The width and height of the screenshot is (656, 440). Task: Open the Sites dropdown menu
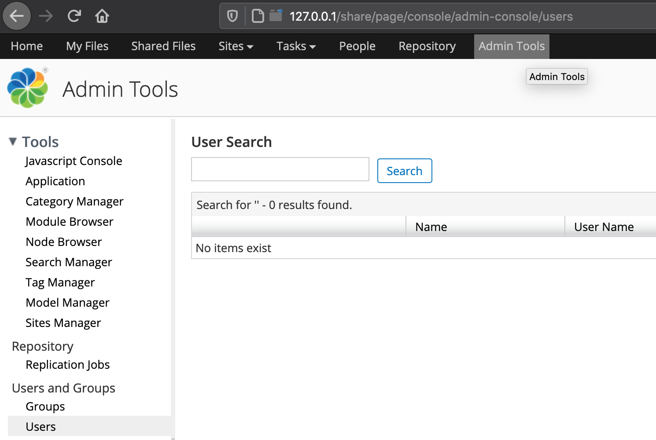(236, 46)
